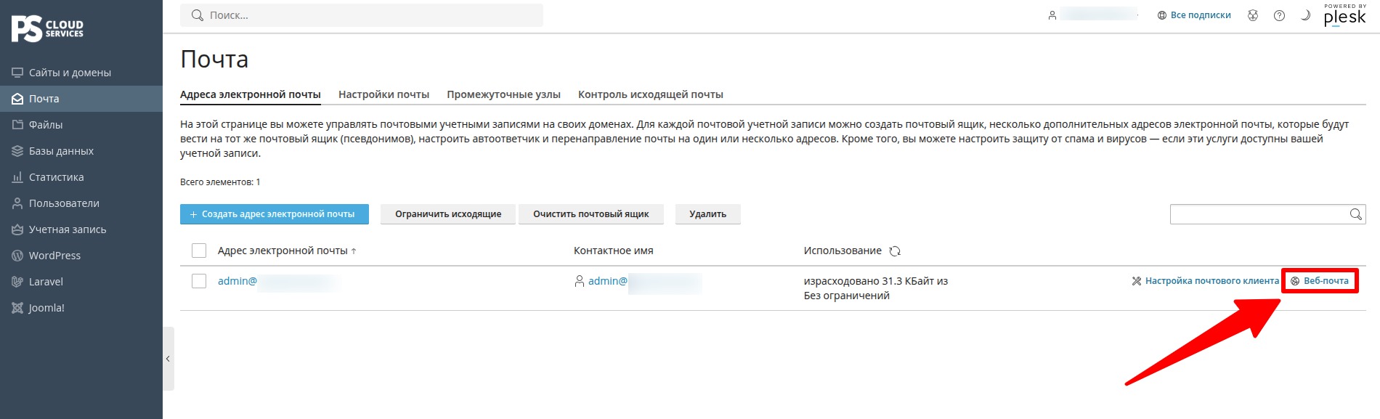The image size is (1380, 419).
Task: Click the Plesk logo
Action: pos(1344,15)
